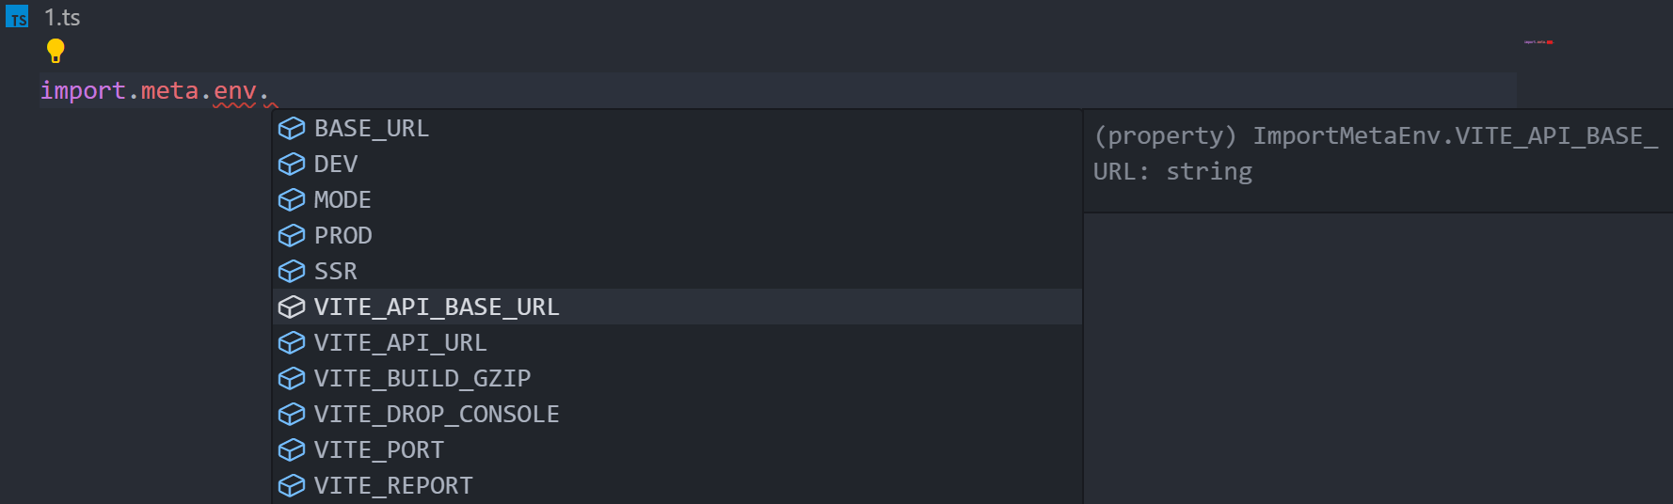The width and height of the screenshot is (1673, 504).
Task: Click the env token with red squiggle
Action: tap(234, 91)
